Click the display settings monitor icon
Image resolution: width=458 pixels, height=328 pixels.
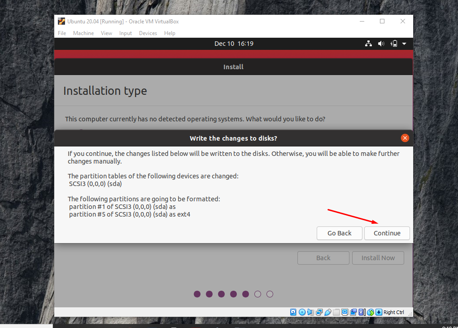[345, 312]
